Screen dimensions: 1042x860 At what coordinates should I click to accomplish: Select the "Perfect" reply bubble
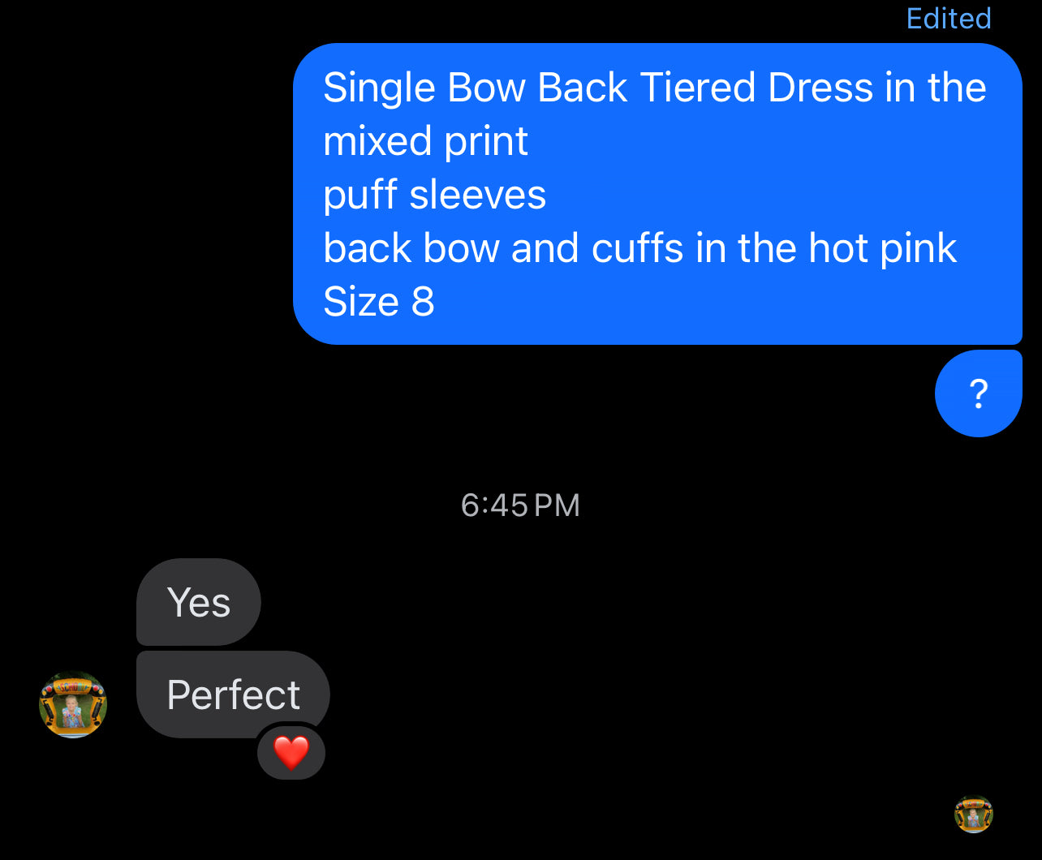point(234,694)
